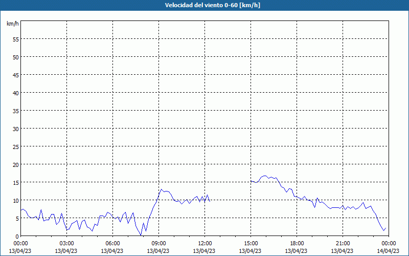Image resolution: width=409 pixels, height=256 pixels.
Task: Click the 18:00 time label
Action: 297,244
